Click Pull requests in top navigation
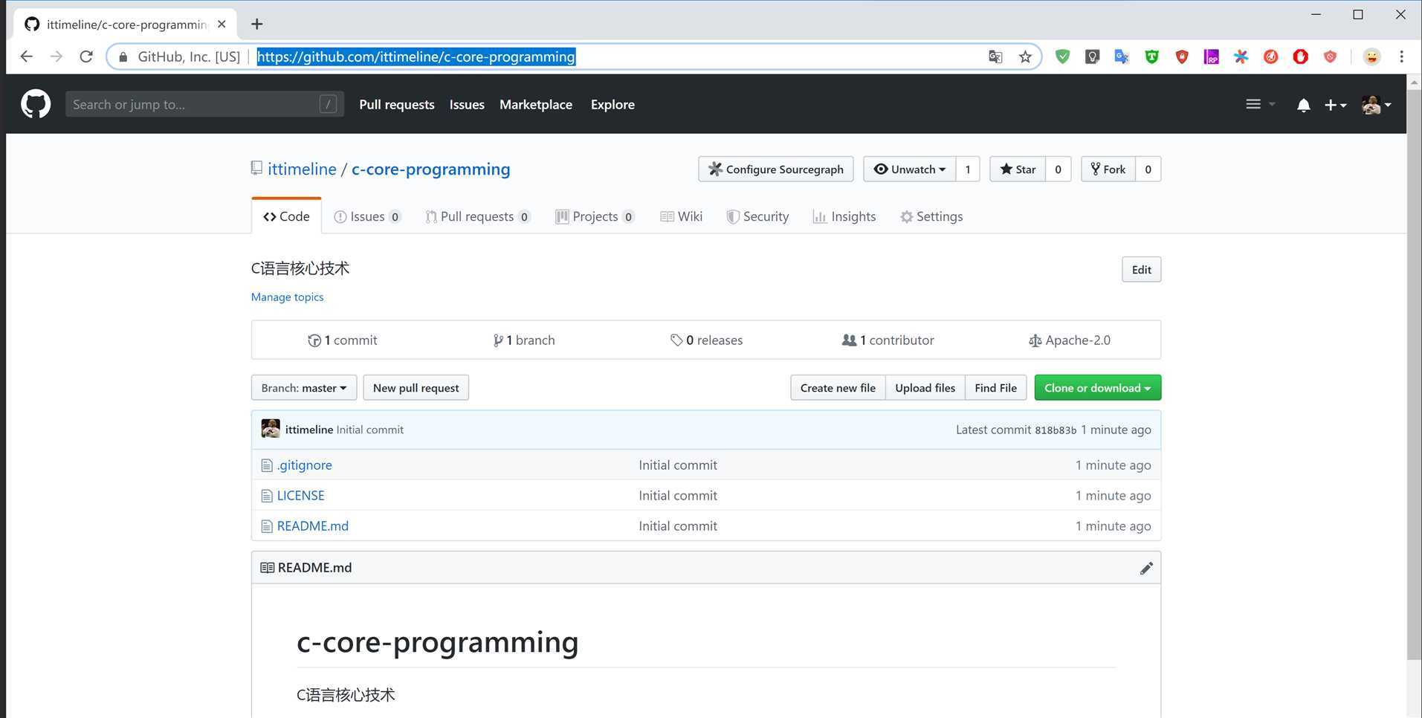 [397, 105]
